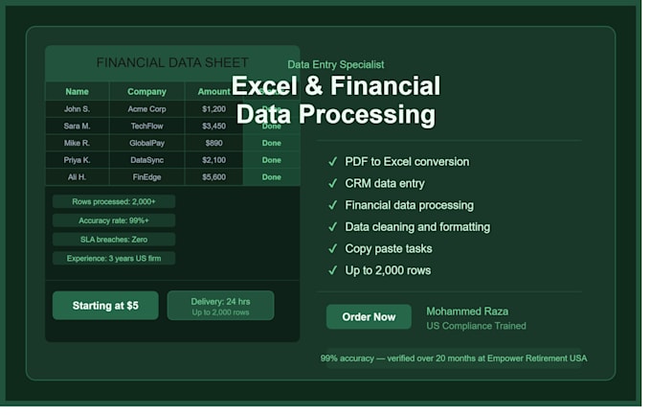This screenshot has width=651, height=416.
Task: Click the Acme Corp company cell
Action: (x=148, y=110)
